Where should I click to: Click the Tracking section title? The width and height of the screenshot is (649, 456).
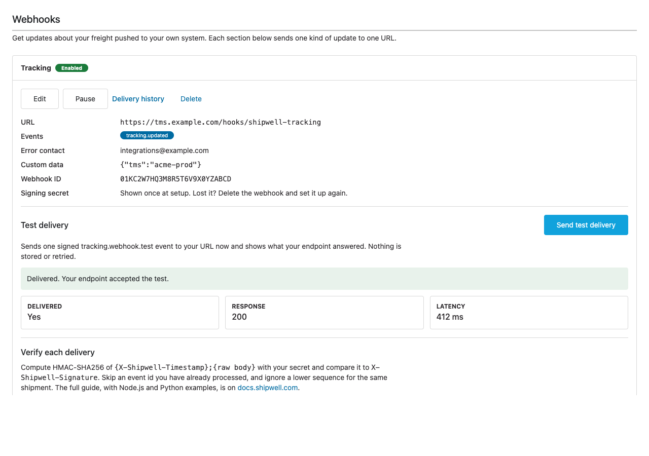[x=36, y=68]
